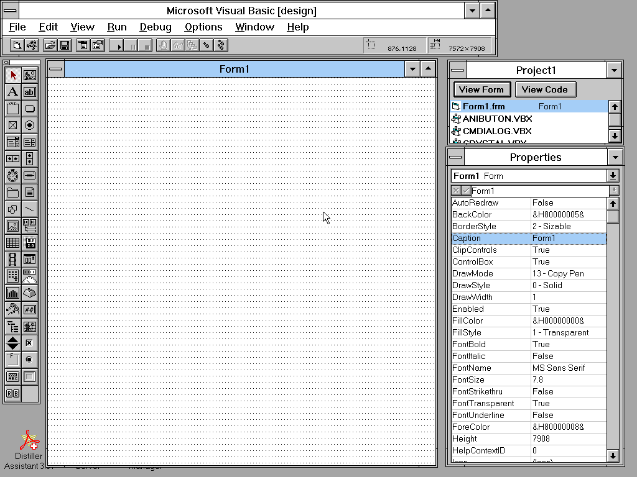Screen dimensions: 637x477
Task: Click the Instant Watch eyeglasses icon
Action: (178, 45)
